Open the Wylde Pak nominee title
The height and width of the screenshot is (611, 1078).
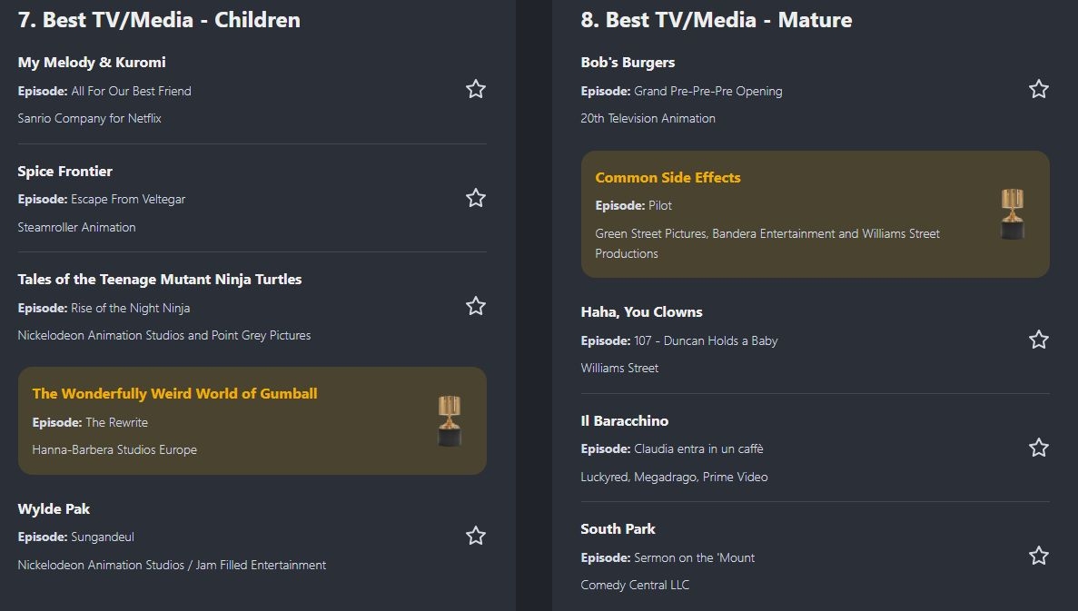point(54,509)
